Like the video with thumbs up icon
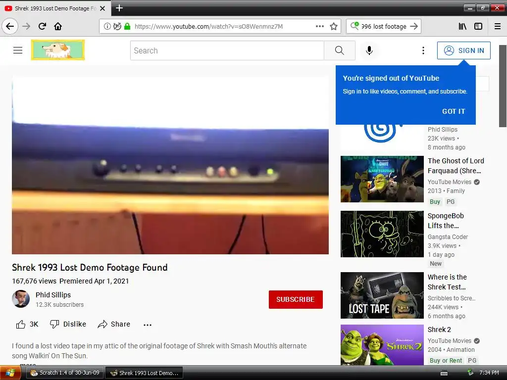This screenshot has height=380, width=507. (x=21, y=324)
